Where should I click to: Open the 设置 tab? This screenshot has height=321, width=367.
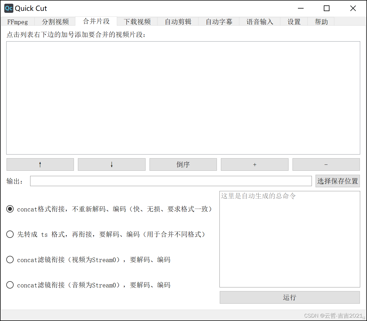pos(294,22)
